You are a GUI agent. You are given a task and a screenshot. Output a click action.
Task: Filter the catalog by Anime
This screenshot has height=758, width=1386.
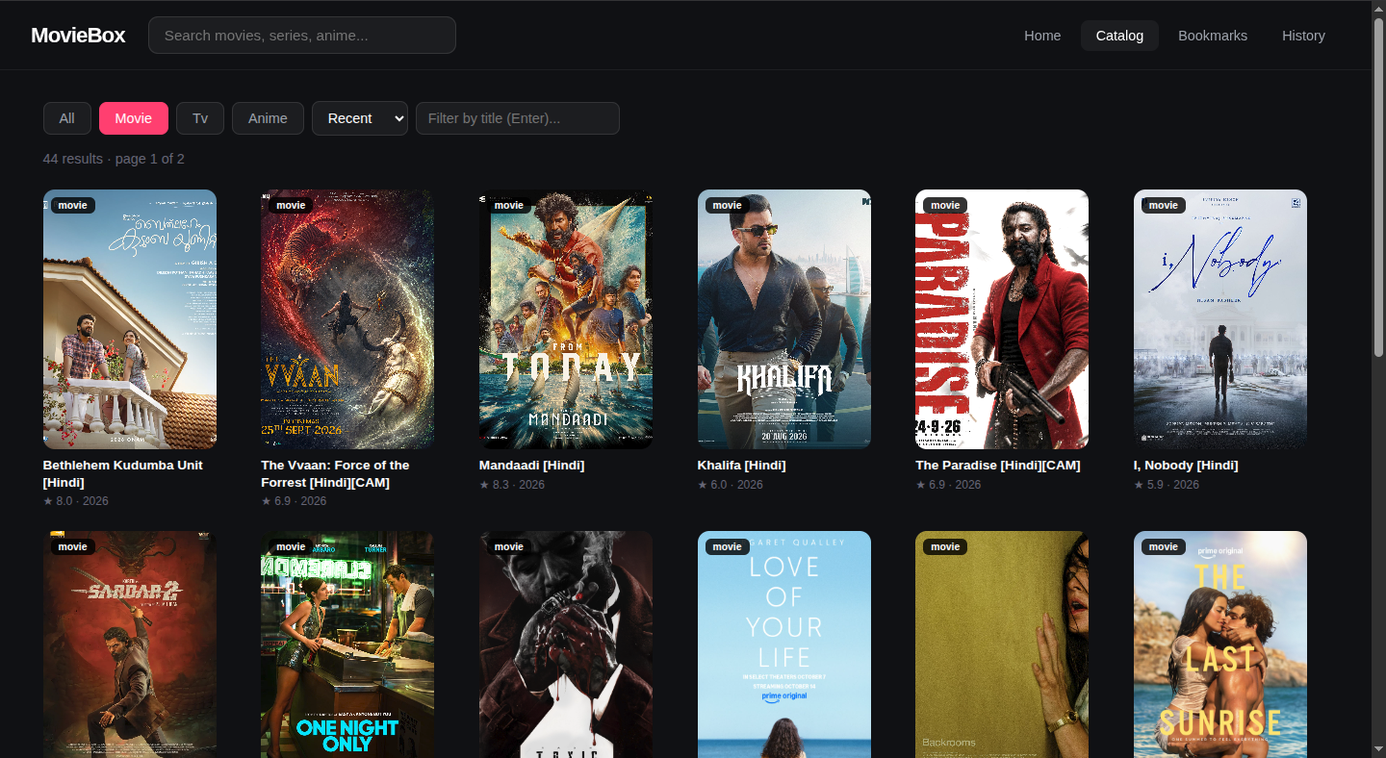(268, 118)
